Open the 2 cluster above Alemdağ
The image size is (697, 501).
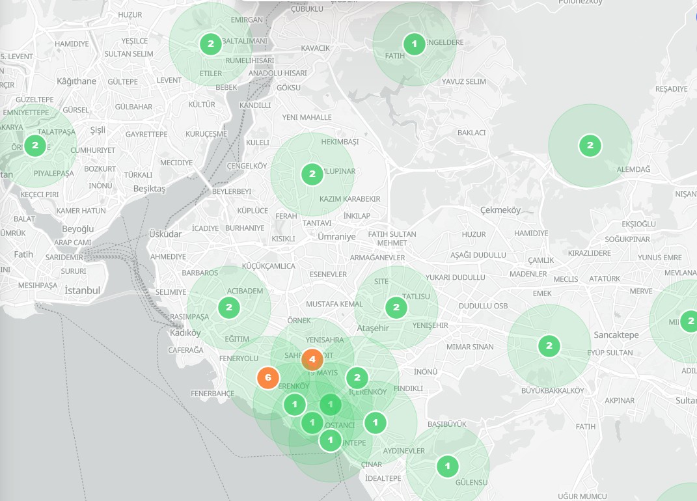(590, 145)
